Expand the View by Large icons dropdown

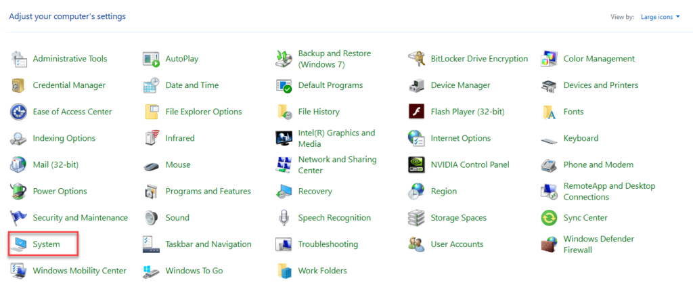pyautogui.click(x=661, y=17)
